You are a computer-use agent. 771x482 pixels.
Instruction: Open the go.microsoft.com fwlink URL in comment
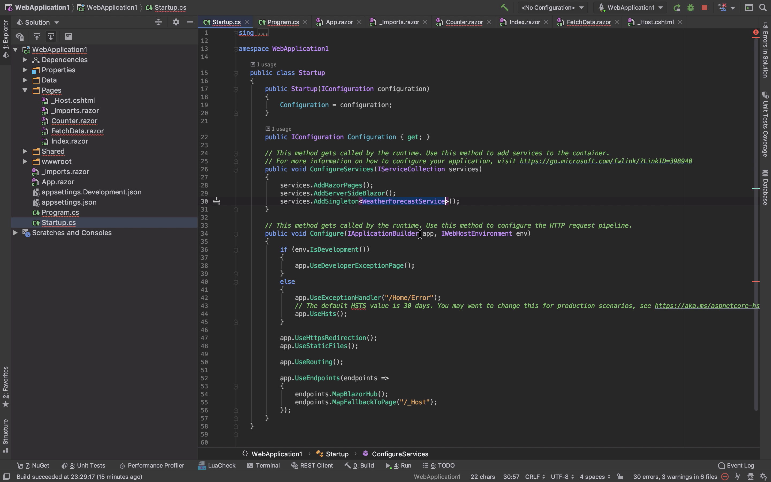click(606, 161)
